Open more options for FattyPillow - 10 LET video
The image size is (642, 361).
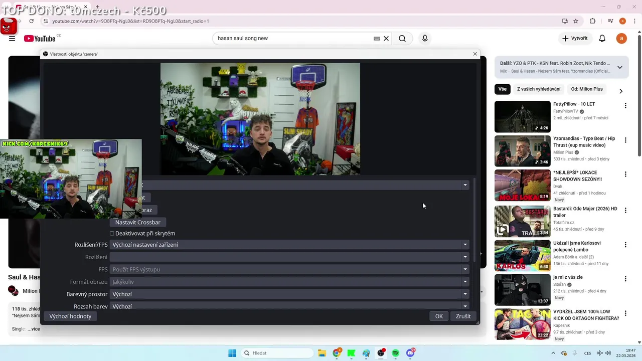625,106
